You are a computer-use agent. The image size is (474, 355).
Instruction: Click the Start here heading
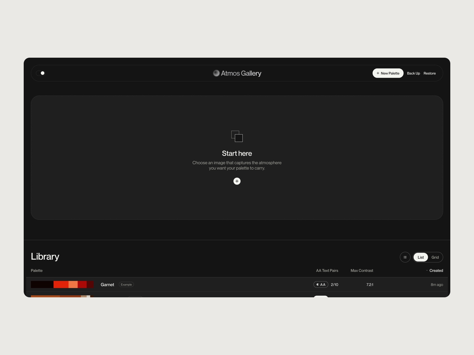pos(237,153)
